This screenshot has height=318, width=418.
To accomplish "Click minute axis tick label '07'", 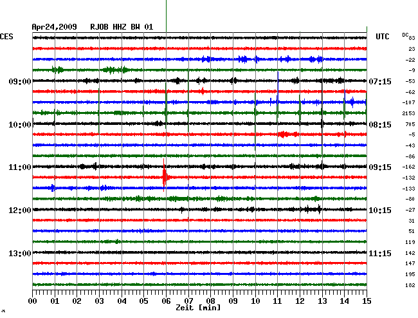I will click(x=188, y=301).
